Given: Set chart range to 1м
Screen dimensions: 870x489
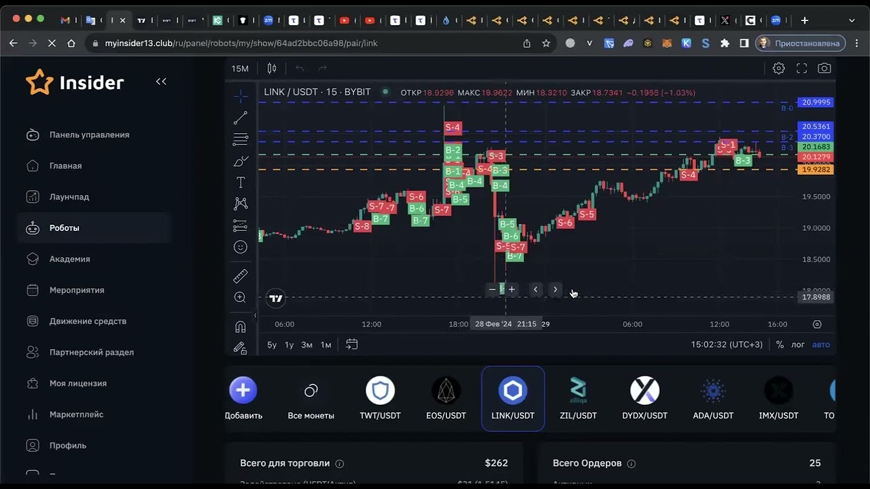Looking at the screenshot, I should (326, 345).
